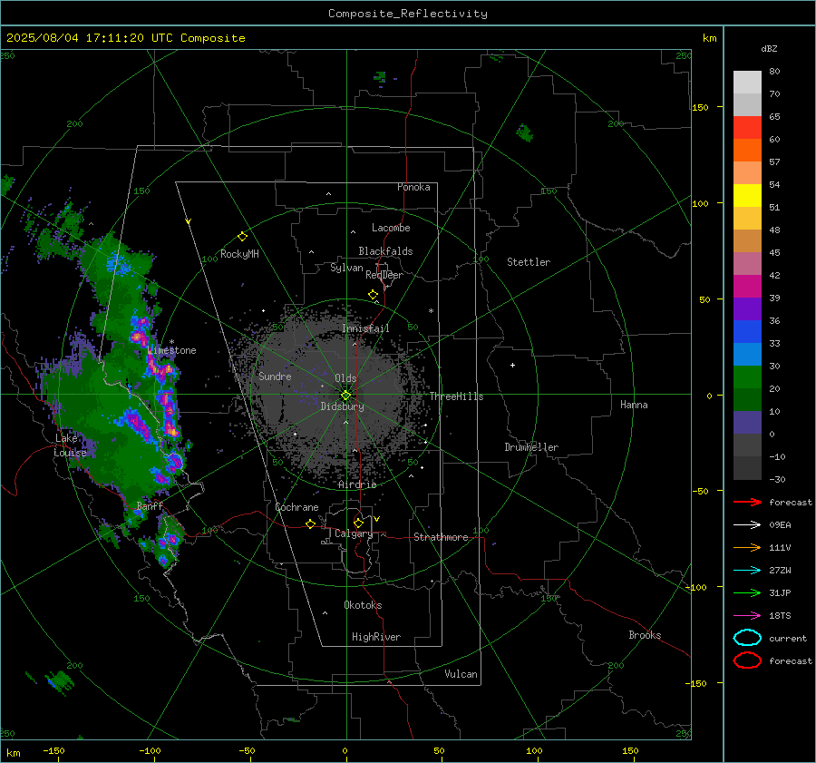816x763 pixels.
Task: Click the yellow diamond marker at Calgary
Action: pos(358,523)
